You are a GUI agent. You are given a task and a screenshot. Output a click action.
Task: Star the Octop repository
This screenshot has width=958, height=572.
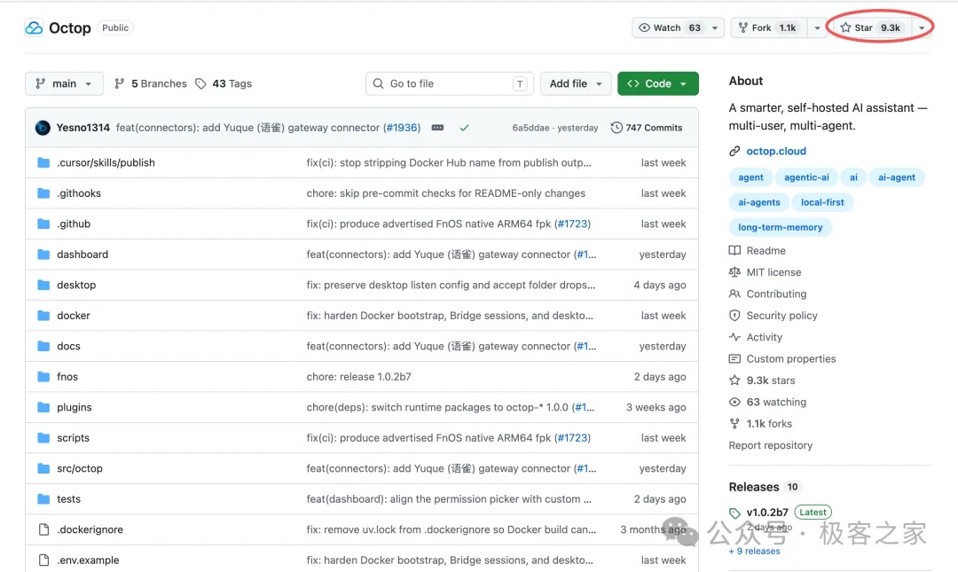click(x=871, y=28)
